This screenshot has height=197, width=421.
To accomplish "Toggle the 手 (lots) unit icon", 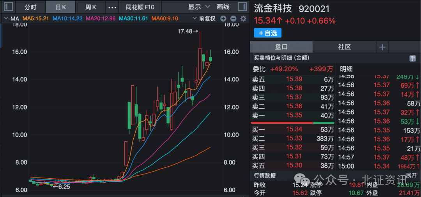I will point(412,58).
